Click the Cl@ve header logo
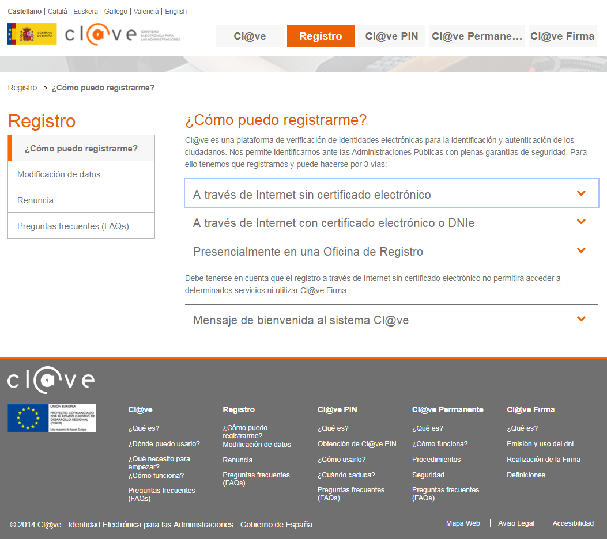The image size is (607, 539). (122, 35)
